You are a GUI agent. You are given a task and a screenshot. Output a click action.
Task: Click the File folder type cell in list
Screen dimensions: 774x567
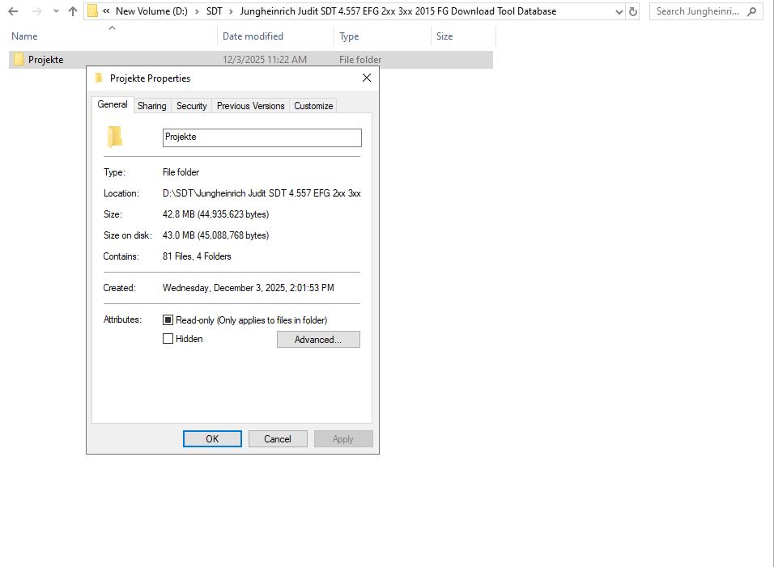click(359, 60)
